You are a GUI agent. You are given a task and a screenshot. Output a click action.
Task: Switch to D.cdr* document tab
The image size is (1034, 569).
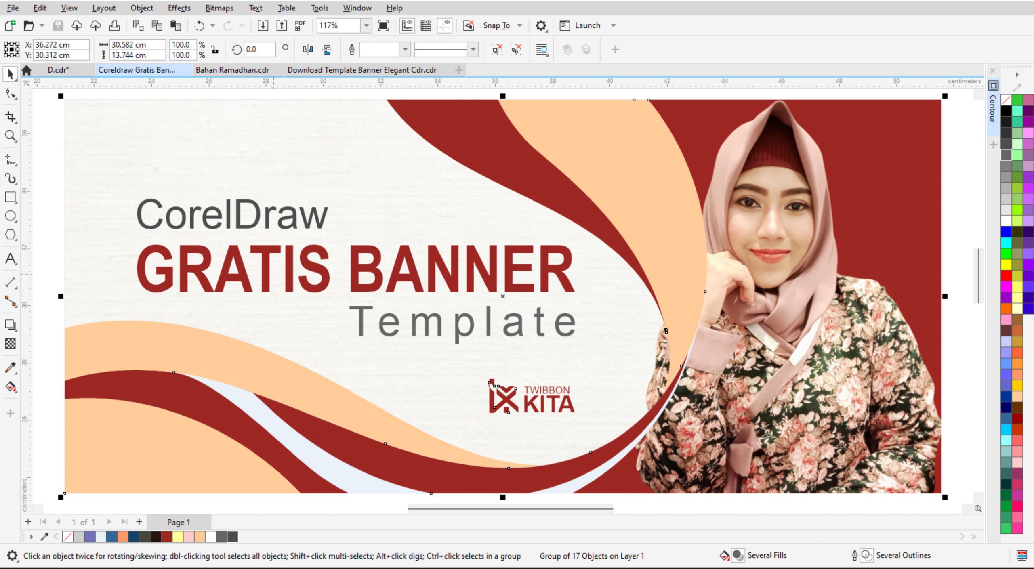tap(58, 70)
